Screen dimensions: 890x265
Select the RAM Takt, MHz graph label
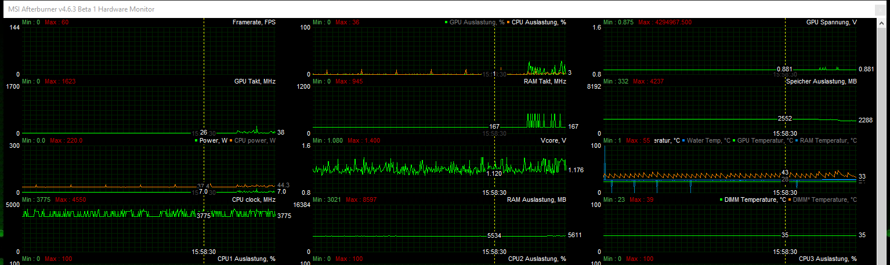[544, 81]
